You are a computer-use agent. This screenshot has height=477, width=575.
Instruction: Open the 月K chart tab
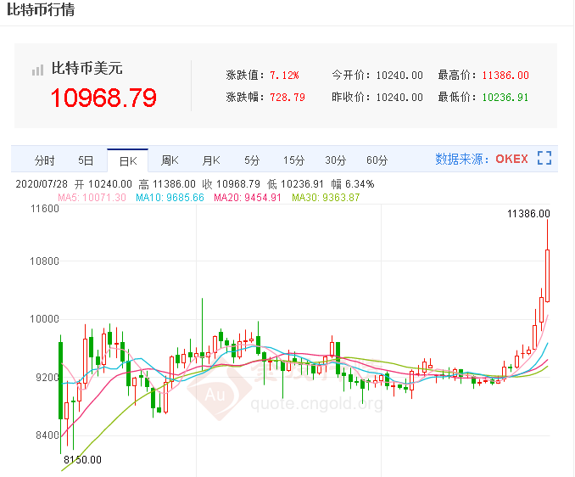211,160
